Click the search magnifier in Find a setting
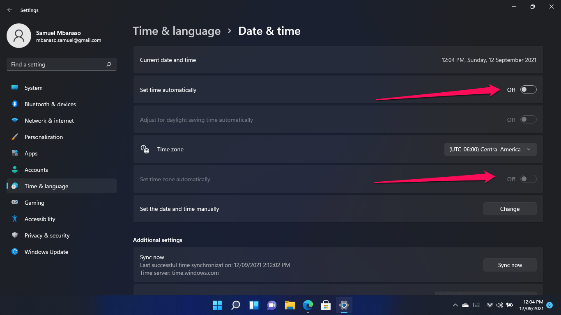Screen dimensions: 561x315 pos(109,64)
